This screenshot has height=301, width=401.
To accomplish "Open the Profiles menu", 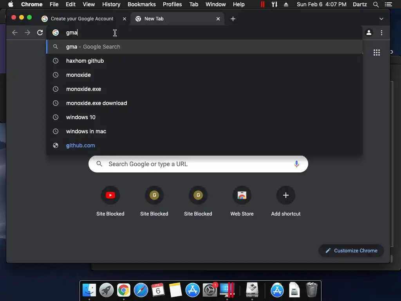I will (x=172, y=4).
